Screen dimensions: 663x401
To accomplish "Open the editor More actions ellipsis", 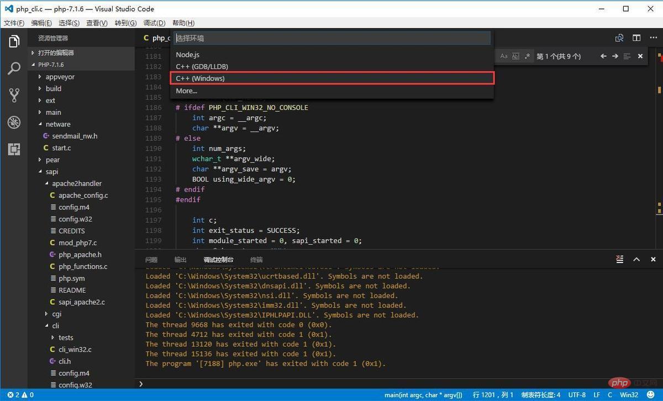I will pyautogui.click(x=653, y=38).
